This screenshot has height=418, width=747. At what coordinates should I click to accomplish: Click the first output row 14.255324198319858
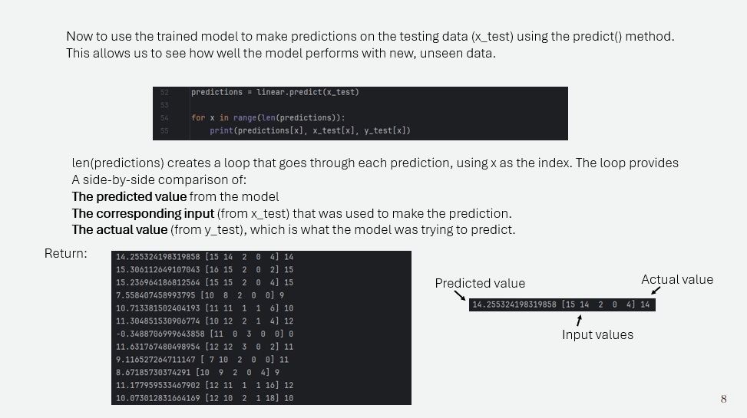click(205, 257)
